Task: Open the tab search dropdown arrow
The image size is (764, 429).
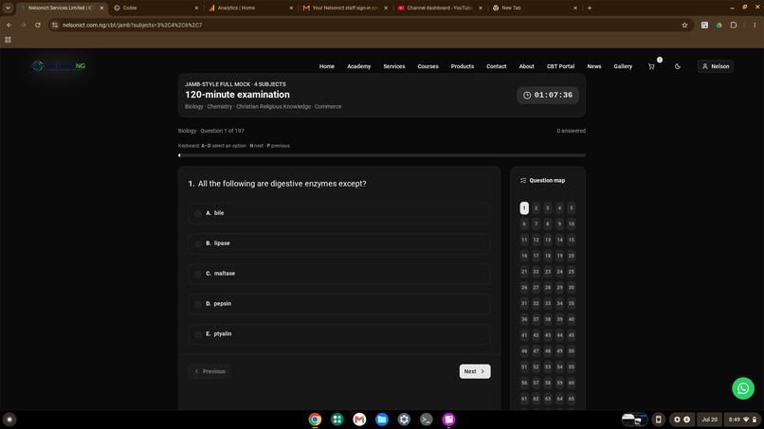Action: click(8, 8)
